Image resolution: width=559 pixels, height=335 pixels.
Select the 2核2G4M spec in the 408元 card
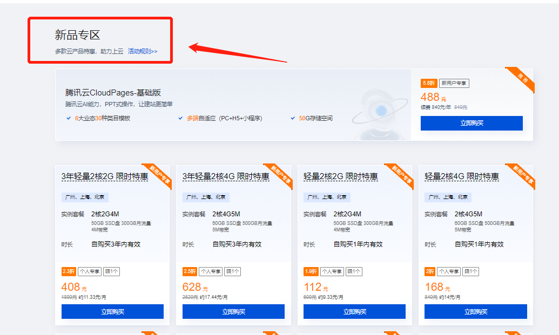pyautogui.click(x=105, y=214)
